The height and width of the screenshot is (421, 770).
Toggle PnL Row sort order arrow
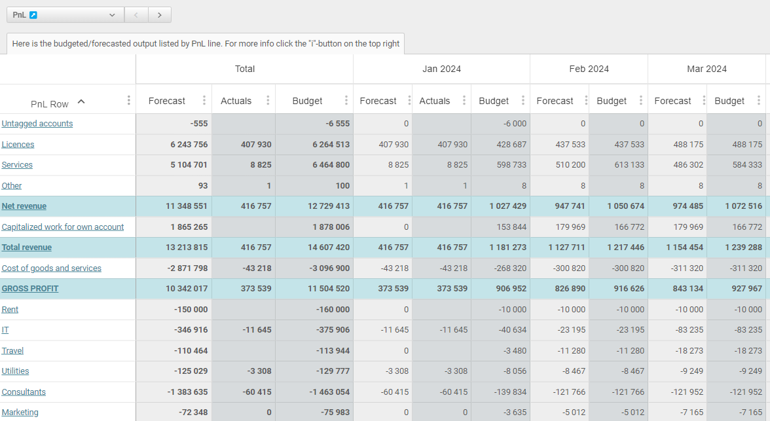coord(81,101)
